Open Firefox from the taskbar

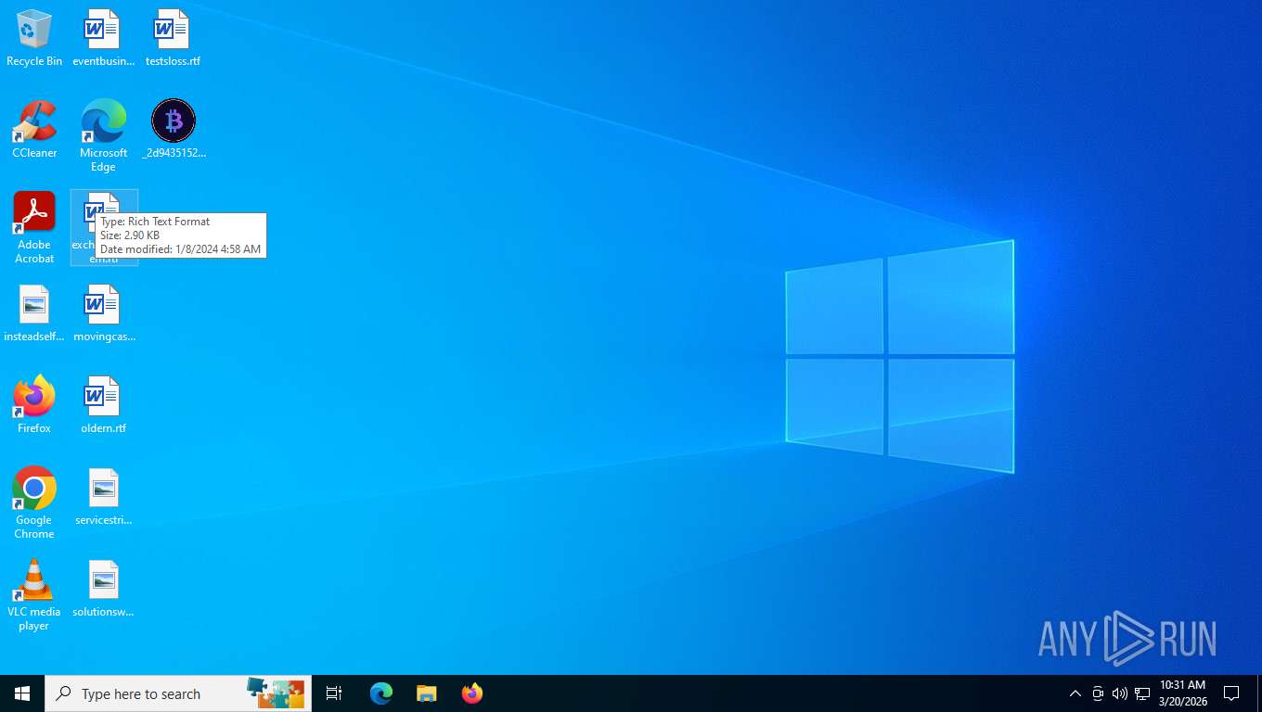tap(472, 693)
